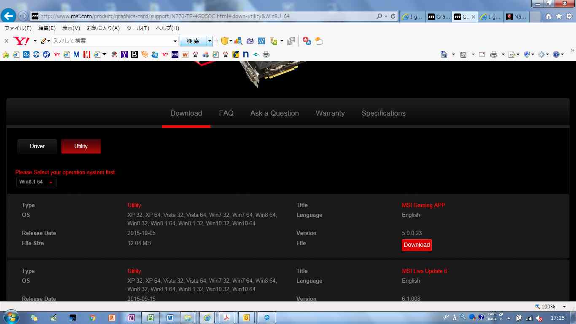576x324 pixels.
Task: Open Chrome from the taskbar
Action: click(92, 318)
